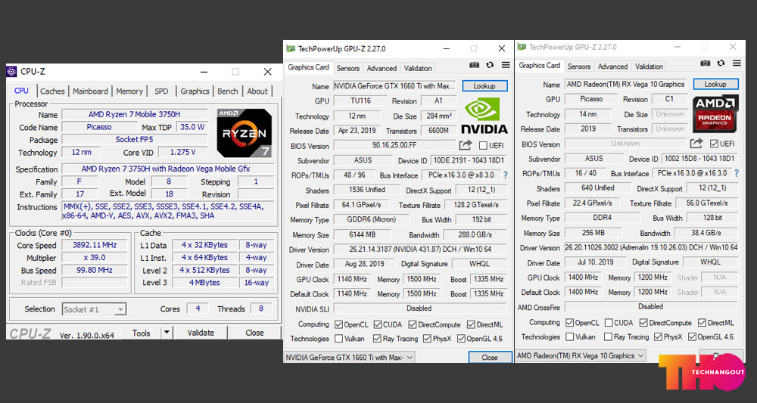This screenshot has height=403, width=757.
Task: Click the camera screenshot icon in NVIDIA GPU-Z
Action: [x=474, y=65]
